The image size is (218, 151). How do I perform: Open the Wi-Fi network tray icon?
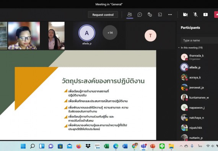pyautogui.click(x=208, y=146)
